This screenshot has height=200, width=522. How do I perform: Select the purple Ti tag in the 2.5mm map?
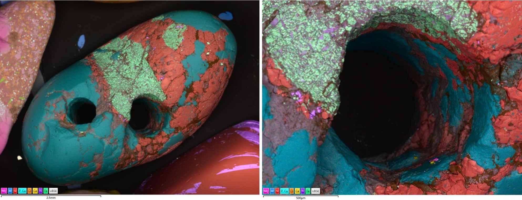tap(41, 191)
